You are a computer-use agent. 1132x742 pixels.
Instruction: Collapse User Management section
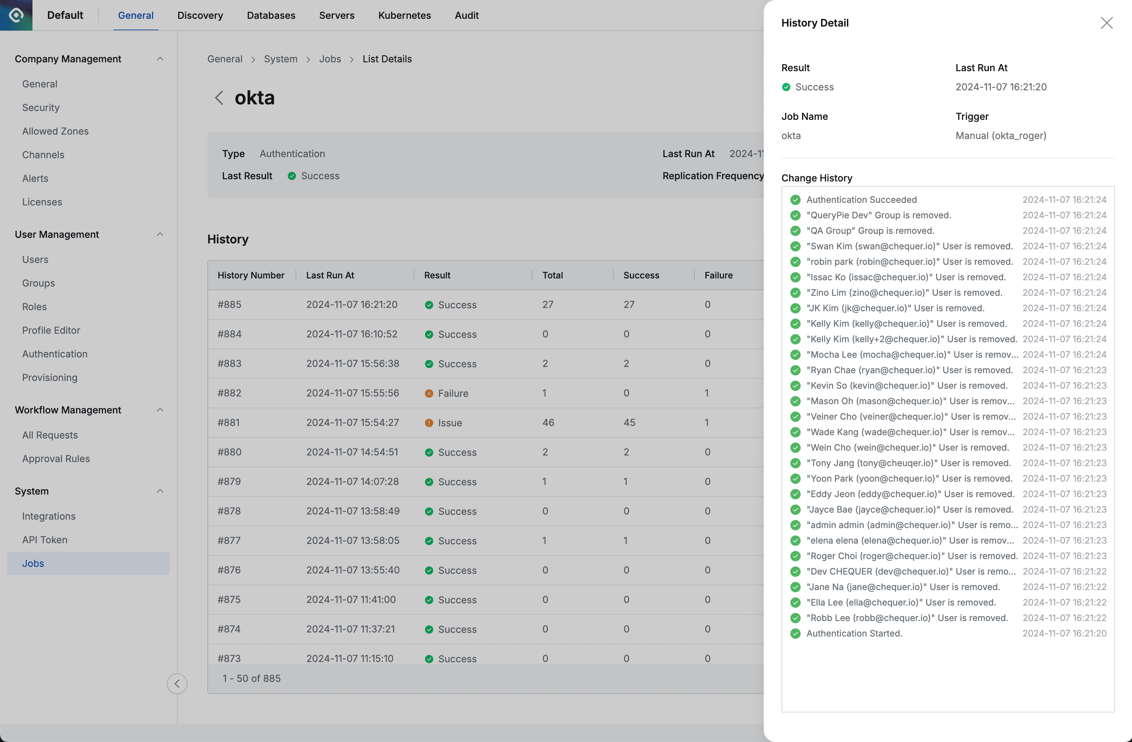coord(160,234)
